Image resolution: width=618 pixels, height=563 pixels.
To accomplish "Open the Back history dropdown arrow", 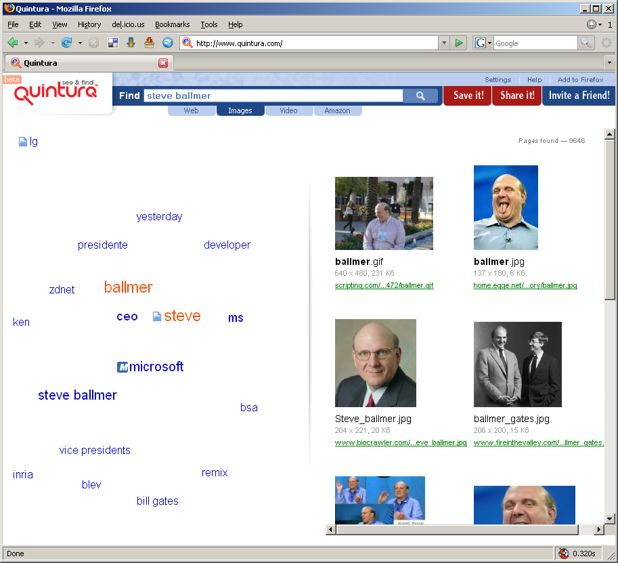I will [26, 43].
